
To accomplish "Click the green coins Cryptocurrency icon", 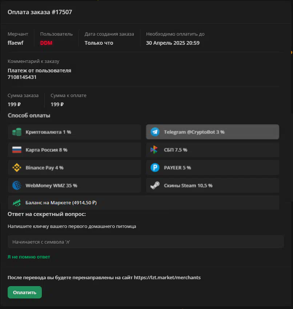I will click(x=17, y=132).
